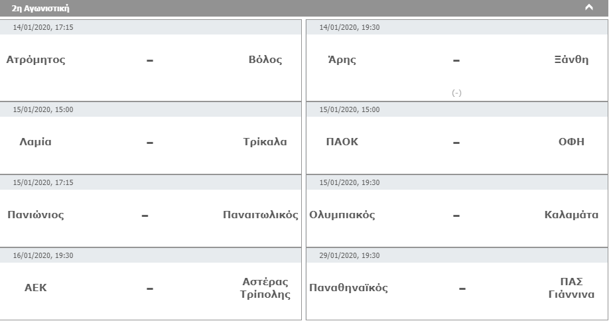The width and height of the screenshot is (609, 323).
Task: Click the 2η Αγωνιστική header title
Action: (x=40, y=9)
